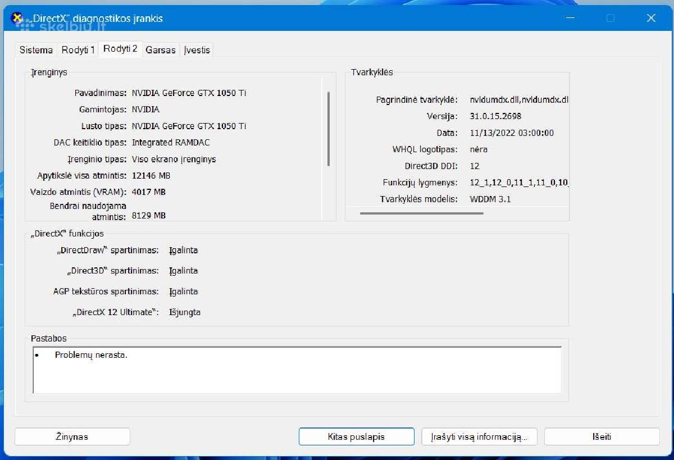Image resolution: width=674 pixels, height=460 pixels.
Task: Switch to the Sistema tab
Action: [36, 50]
